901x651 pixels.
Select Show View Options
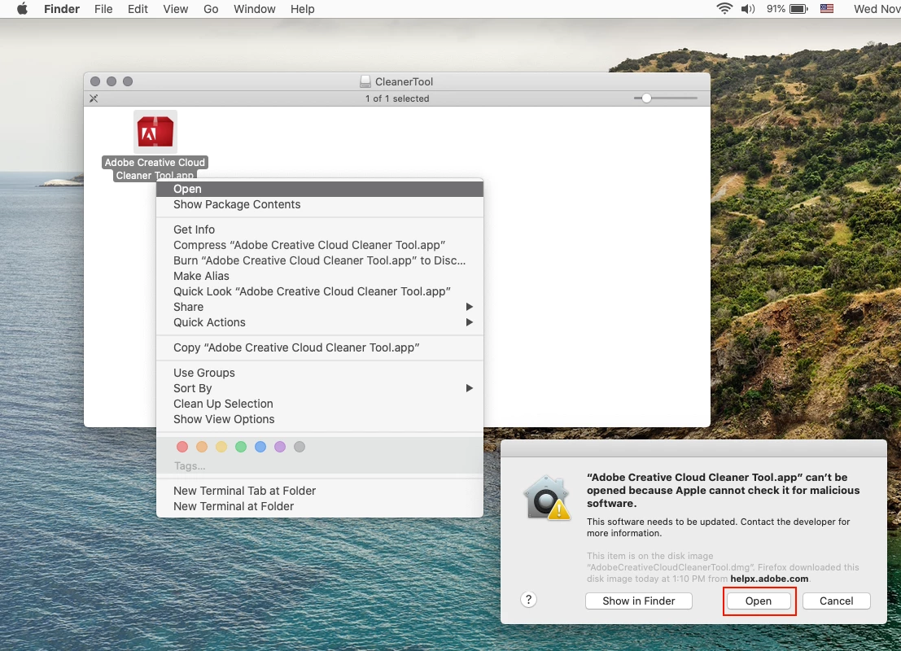coord(320,419)
